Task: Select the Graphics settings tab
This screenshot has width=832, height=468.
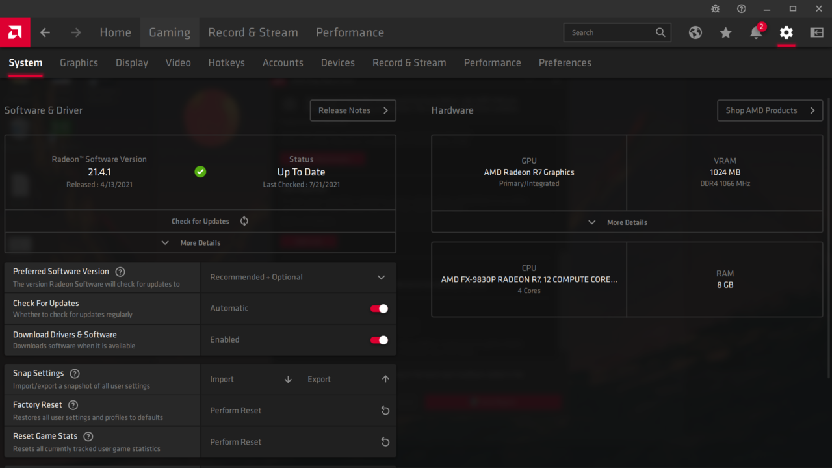Action: [x=79, y=62]
